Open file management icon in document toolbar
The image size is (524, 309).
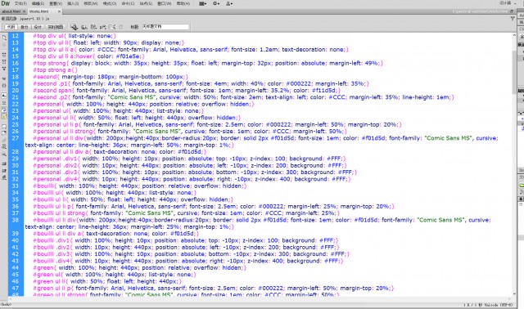(93, 27)
